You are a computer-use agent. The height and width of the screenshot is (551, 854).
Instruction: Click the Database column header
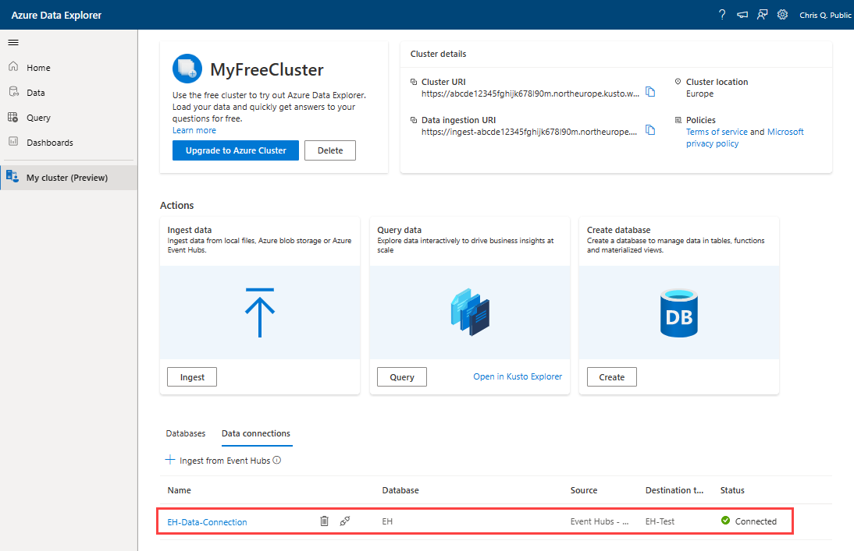[400, 490]
